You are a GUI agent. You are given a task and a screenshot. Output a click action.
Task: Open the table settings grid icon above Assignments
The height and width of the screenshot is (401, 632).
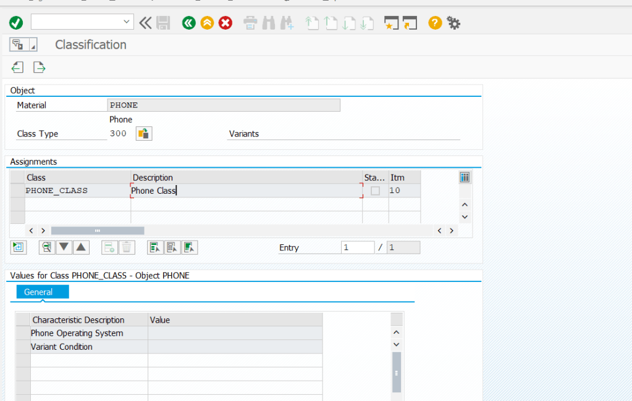pos(464,177)
